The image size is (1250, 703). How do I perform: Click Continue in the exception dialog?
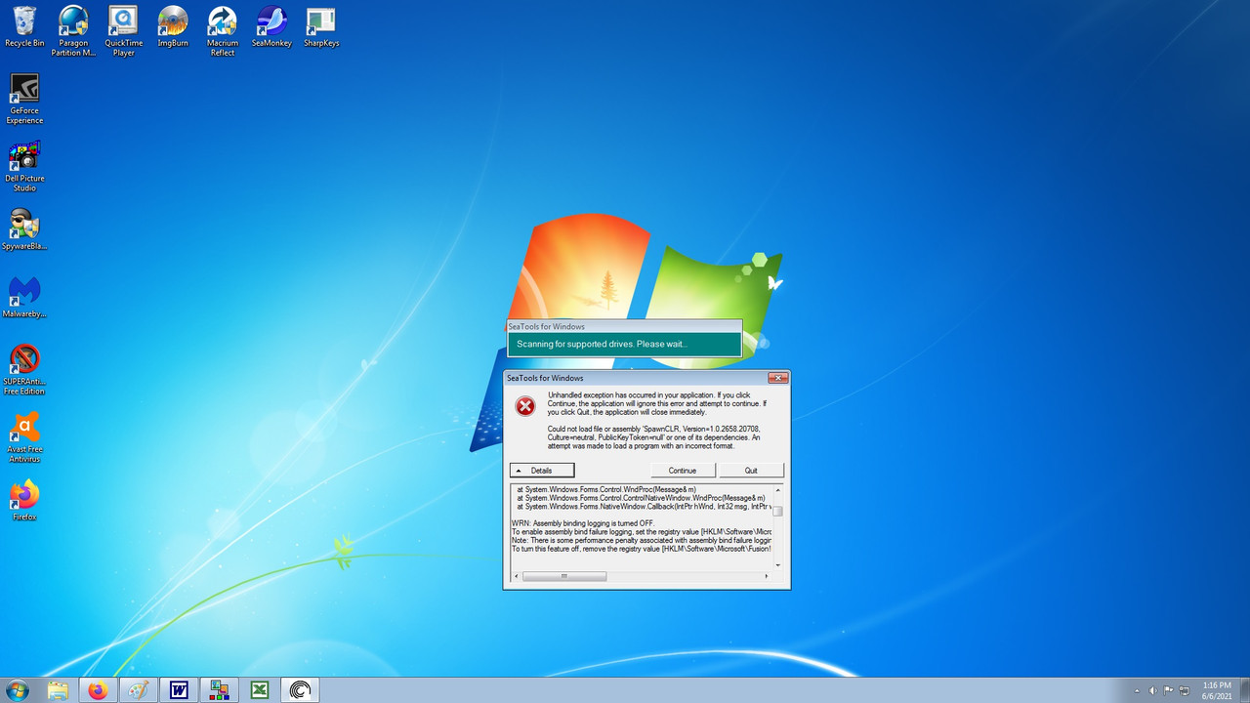(683, 471)
